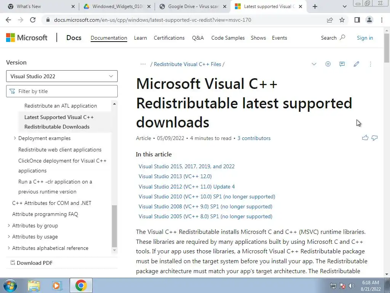Jump to Visual Studio 2015, 2017, 2019, and 2022
Viewport: 390px width, 293px height.
pos(187,166)
